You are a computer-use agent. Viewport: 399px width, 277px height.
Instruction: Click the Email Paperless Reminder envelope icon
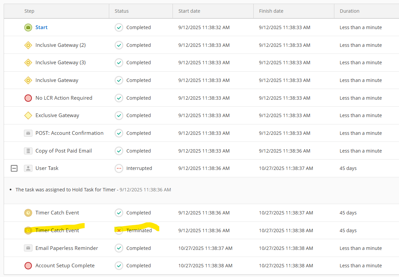click(28, 248)
